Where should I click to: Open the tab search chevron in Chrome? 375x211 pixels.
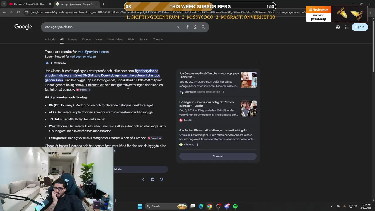[4, 4]
